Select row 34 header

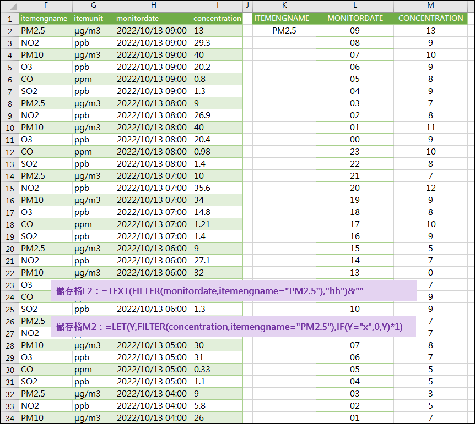tap(10, 418)
